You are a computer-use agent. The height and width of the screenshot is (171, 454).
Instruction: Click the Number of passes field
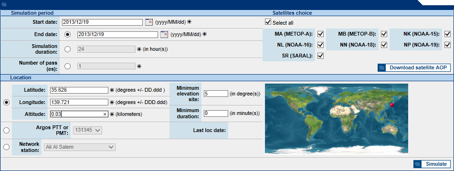click(106, 66)
